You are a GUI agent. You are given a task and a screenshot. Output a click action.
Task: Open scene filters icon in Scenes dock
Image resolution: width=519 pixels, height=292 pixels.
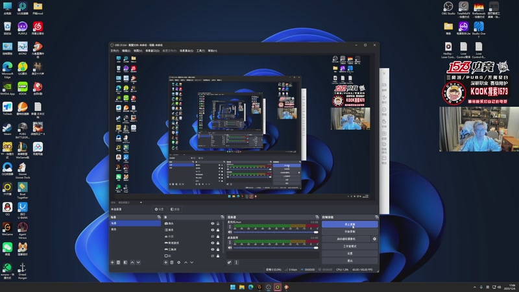click(125, 263)
